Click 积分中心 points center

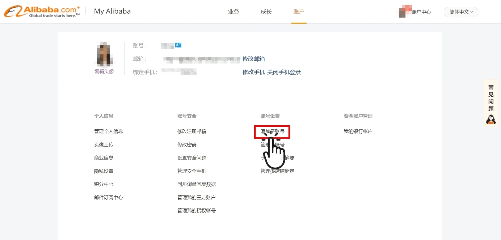[103, 184]
